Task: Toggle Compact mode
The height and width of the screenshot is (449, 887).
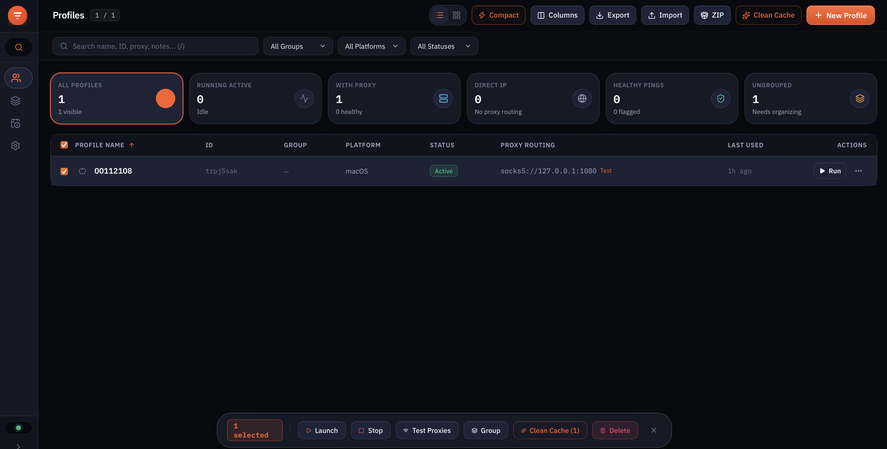Action: tap(498, 15)
